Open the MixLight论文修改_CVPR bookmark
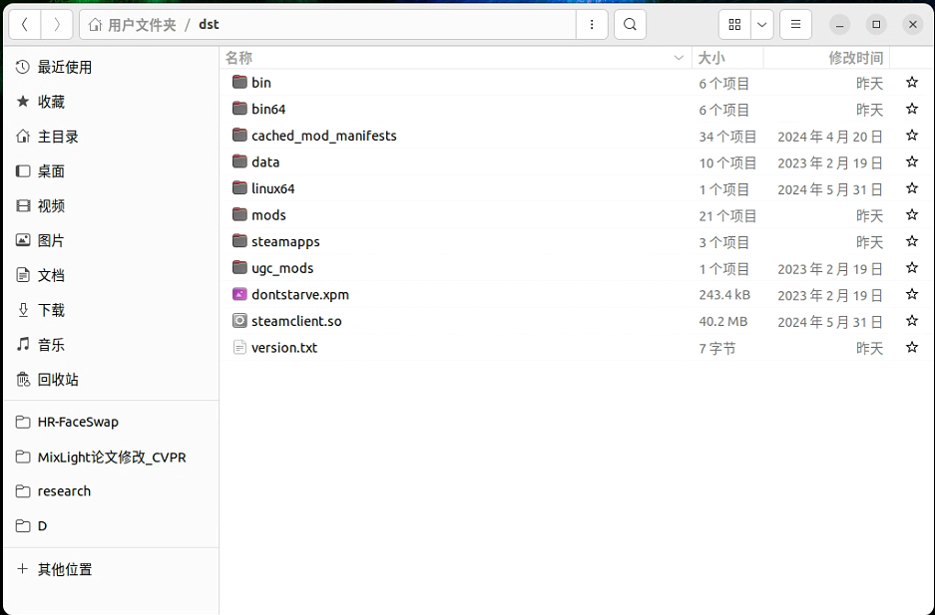 point(111,458)
